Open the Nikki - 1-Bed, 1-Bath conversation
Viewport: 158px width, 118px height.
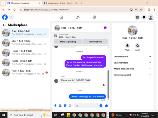point(25,72)
